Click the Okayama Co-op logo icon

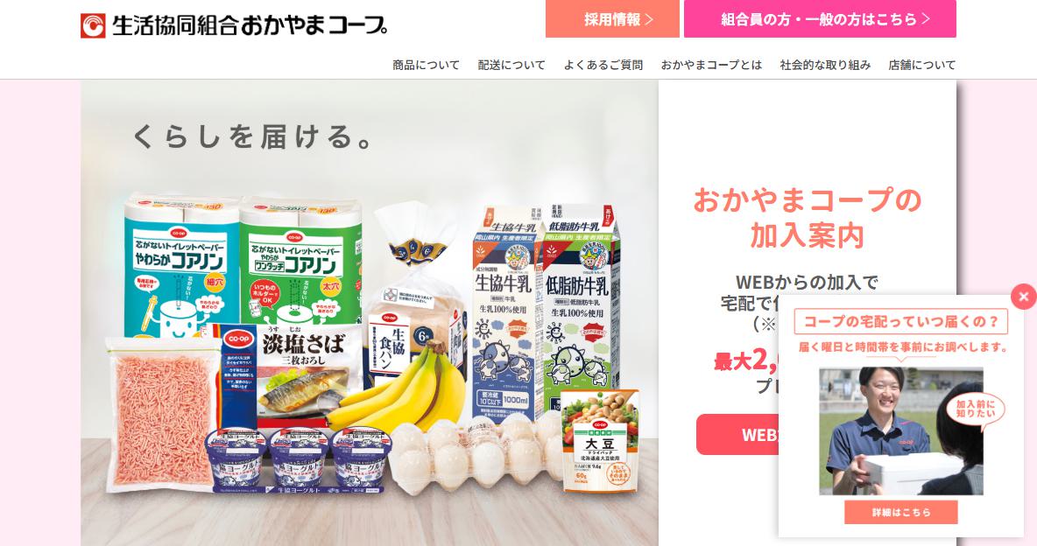tap(93, 25)
